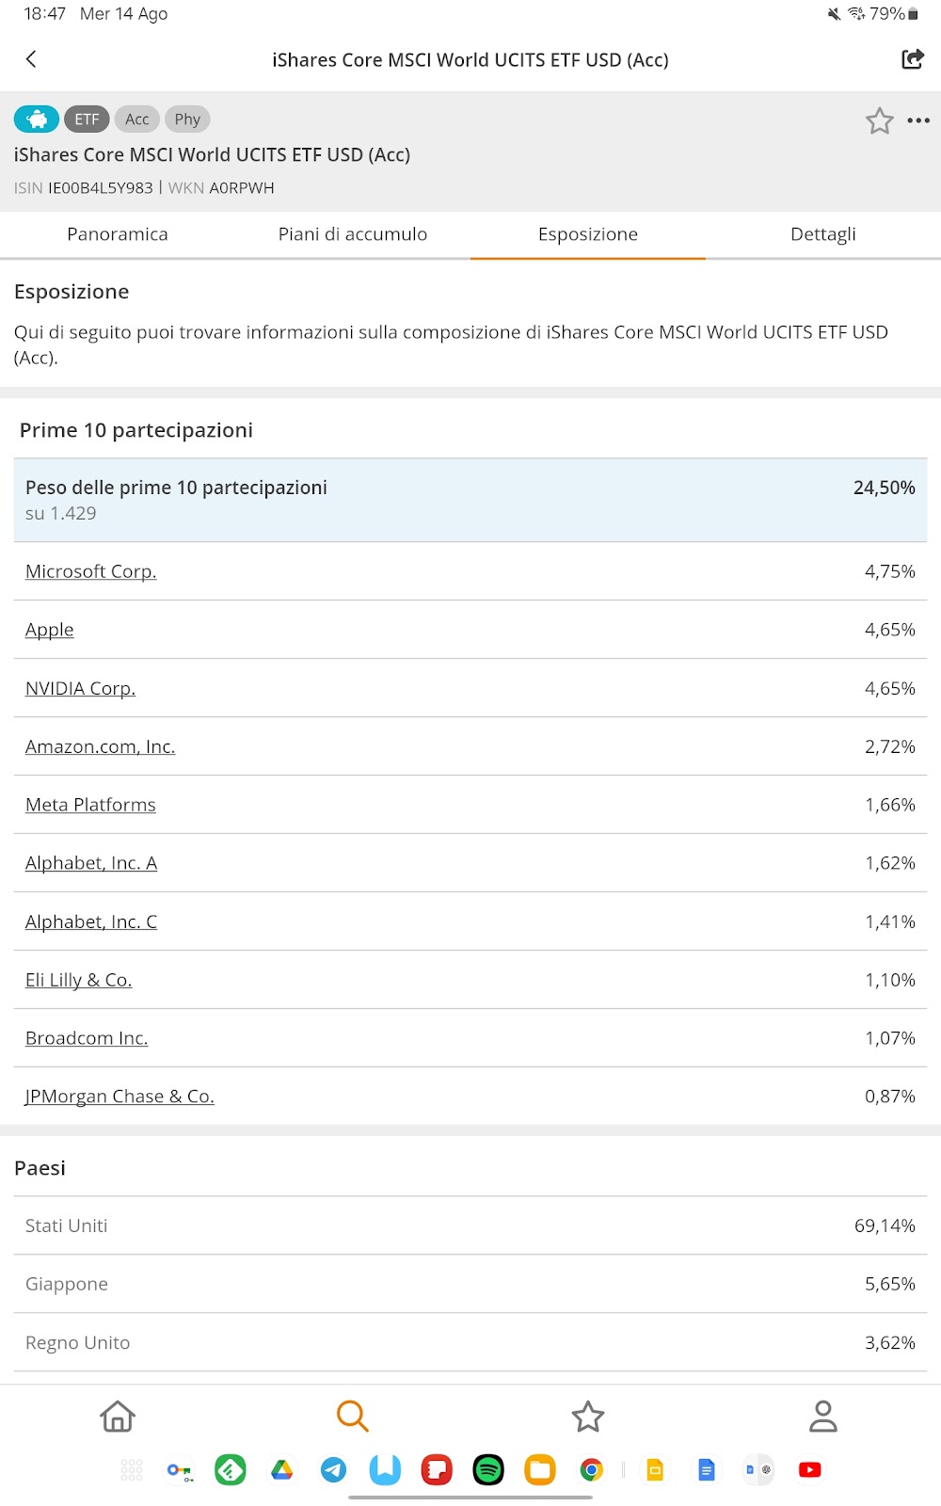Open the NVIDIA Corp. holding link
941x1506 pixels.
[81, 688]
